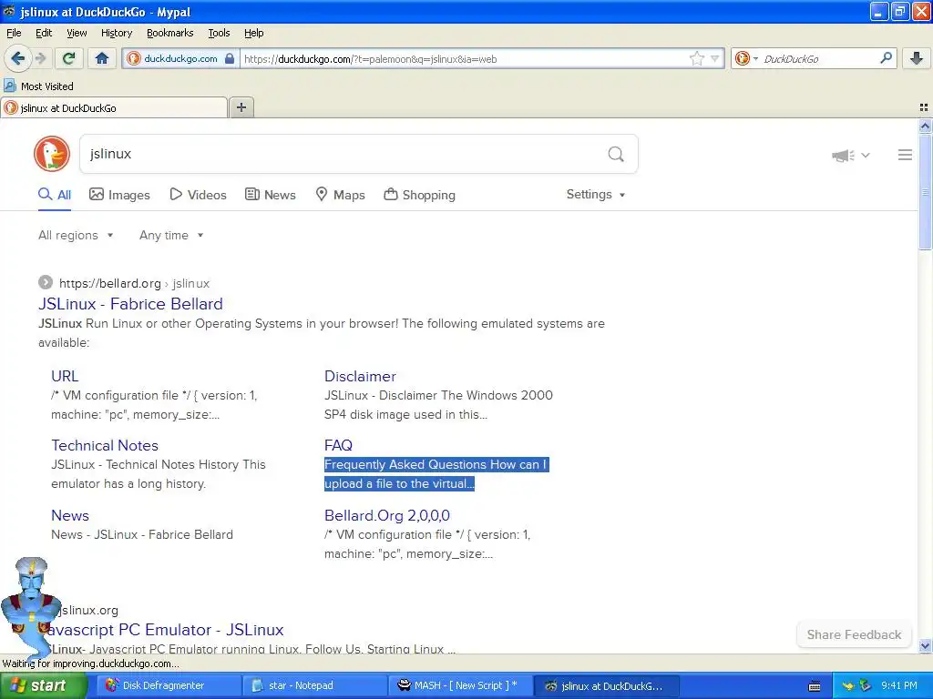
Task: Switch to star - Notepad in the taskbar
Action: pos(314,686)
